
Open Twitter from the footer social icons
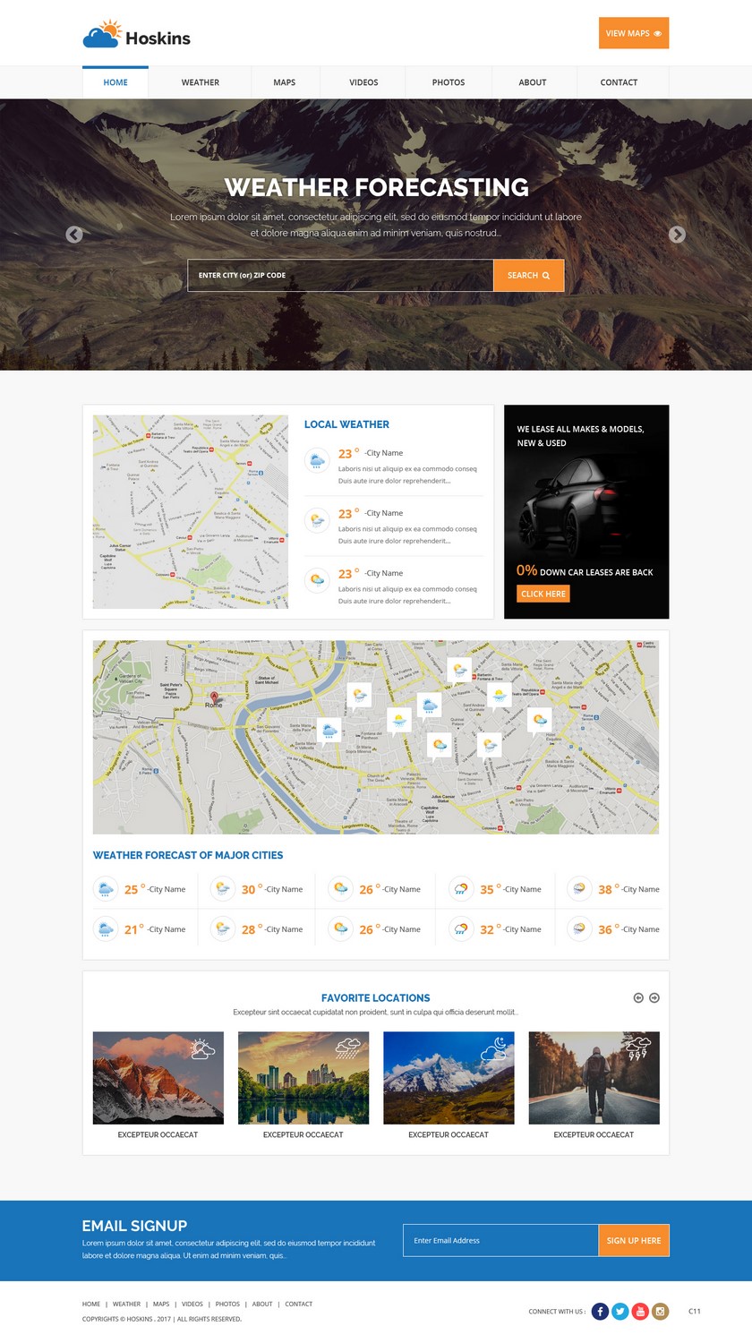coord(620,1311)
